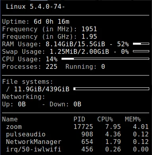Screen dimensions: 152x155
Task: Click the Swap usage 1.25MiB/2.00GiB text
Action: pyautogui.click(x=79, y=52)
